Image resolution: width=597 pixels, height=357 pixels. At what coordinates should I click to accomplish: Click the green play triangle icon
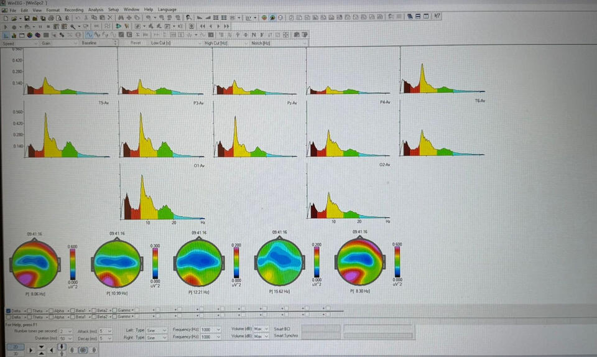pos(118,26)
